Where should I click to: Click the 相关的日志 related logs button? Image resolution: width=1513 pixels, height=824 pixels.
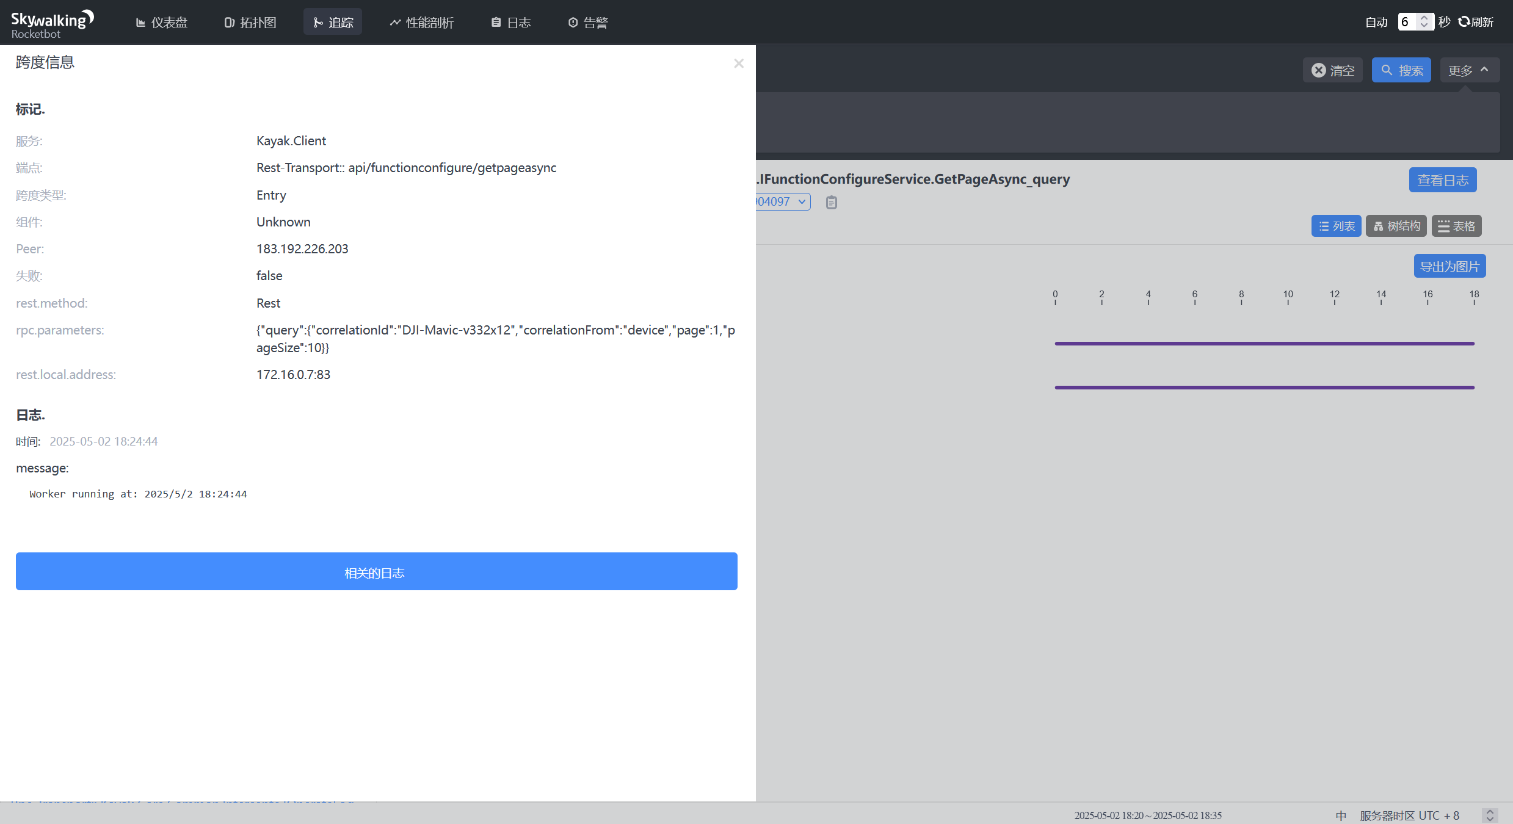(376, 571)
